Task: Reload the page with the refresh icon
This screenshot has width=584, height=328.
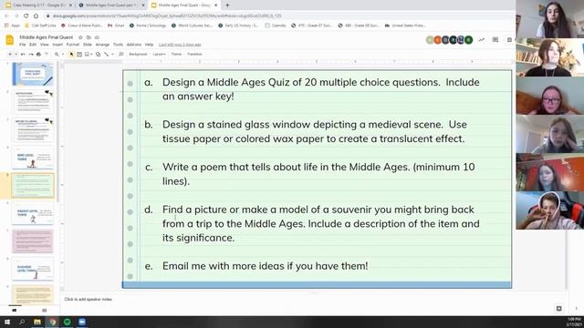Action: (x=26, y=16)
